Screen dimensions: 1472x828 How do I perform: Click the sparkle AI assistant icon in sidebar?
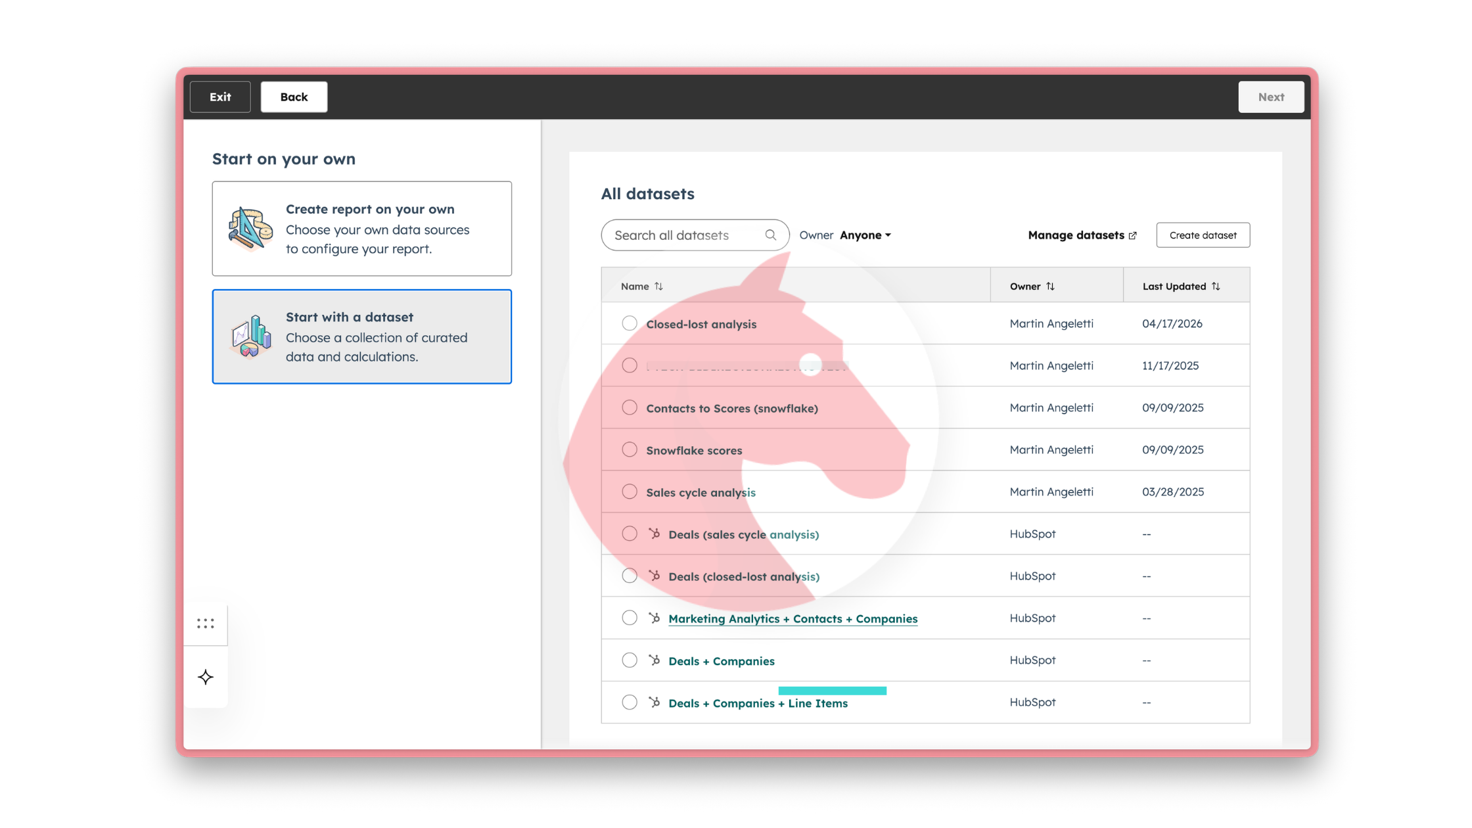tap(206, 676)
